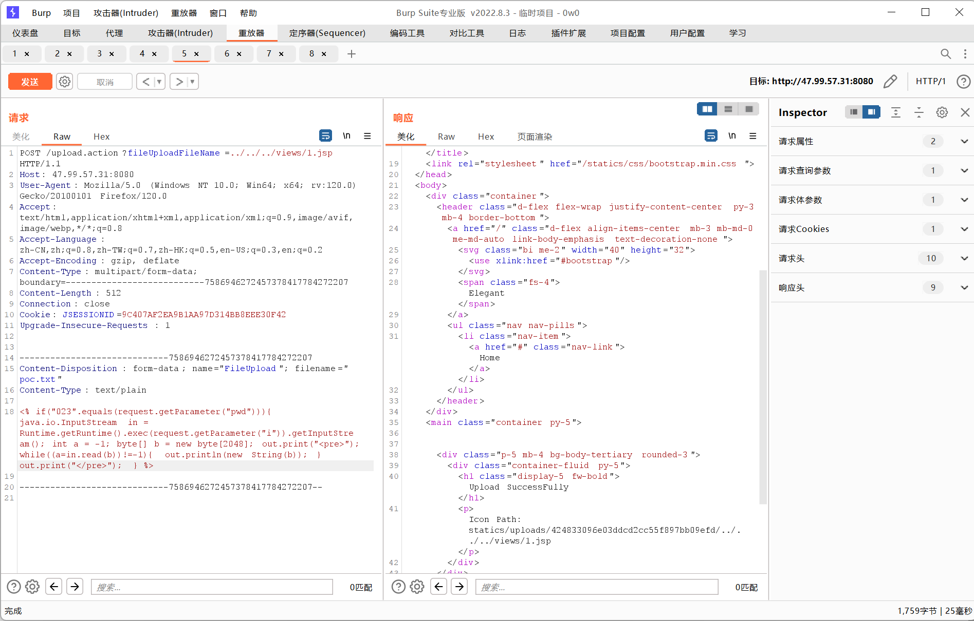Select combined tabbed layout view

pos(749,109)
